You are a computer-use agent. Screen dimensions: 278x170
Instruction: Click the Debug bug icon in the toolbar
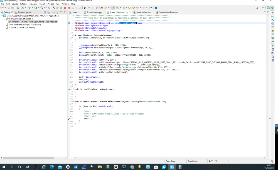click(x=29, y=8)
